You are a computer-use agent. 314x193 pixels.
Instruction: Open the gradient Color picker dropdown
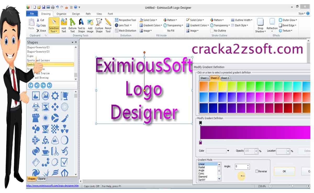pyautogui.click(x=228, y=151)
